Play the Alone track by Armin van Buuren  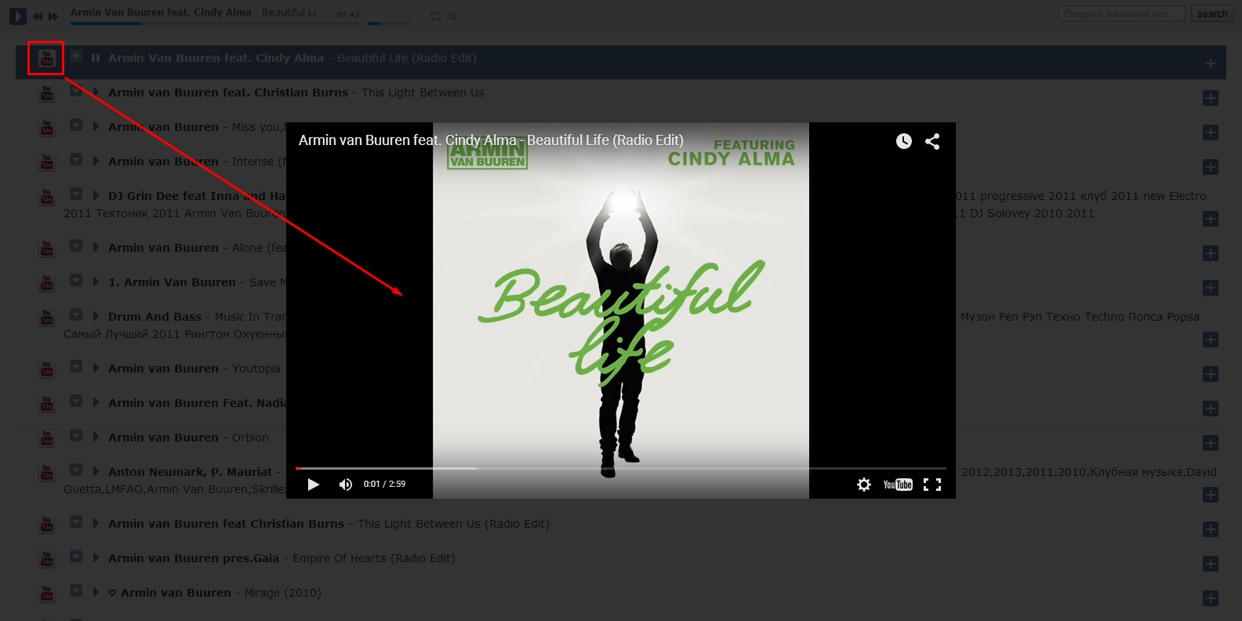click(96, 248)
